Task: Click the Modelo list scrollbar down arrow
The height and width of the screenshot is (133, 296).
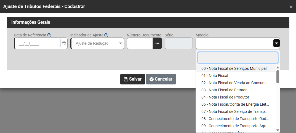Action: click(x=278, y=130)
